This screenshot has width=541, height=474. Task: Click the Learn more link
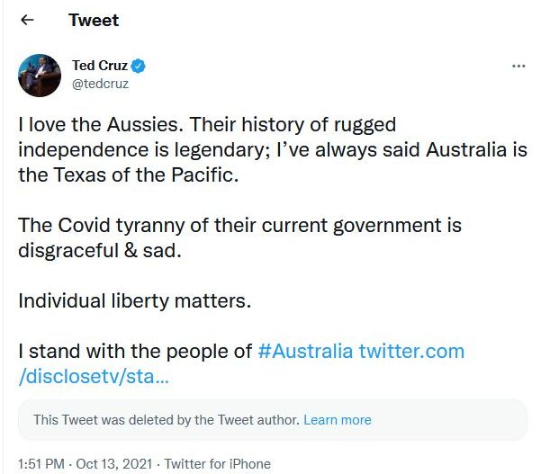click(337, 420)
